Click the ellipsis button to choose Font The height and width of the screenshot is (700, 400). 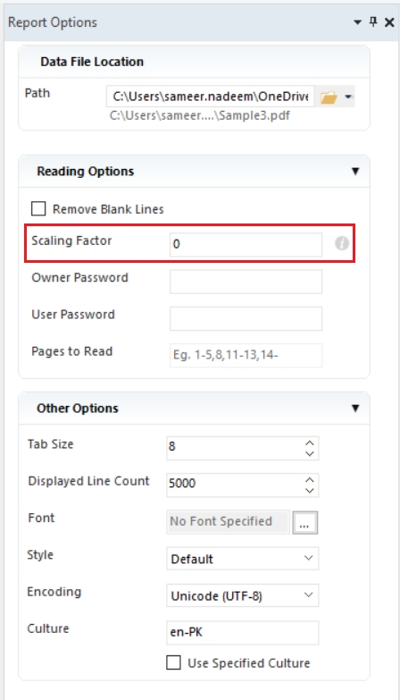click(305, 522)
